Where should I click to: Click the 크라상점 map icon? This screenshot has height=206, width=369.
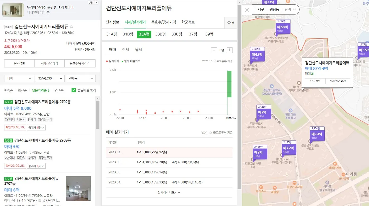(x=343, y=174)
